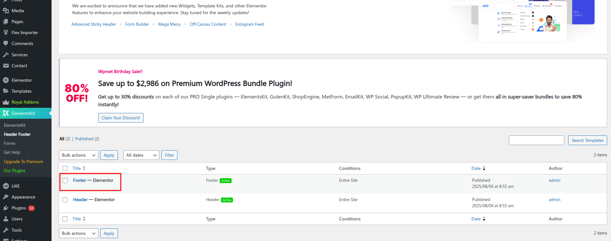611x241 pixels.
Task: Expand the All dates filter dropdown
Action: 141,155
